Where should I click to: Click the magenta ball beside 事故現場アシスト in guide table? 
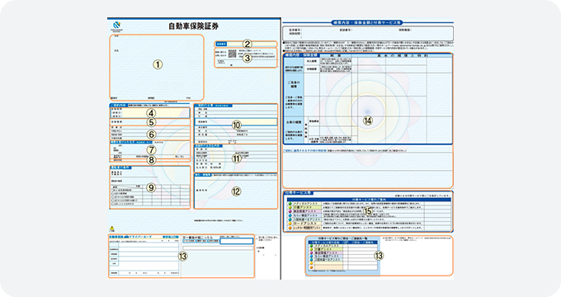(x=290, y=211)
